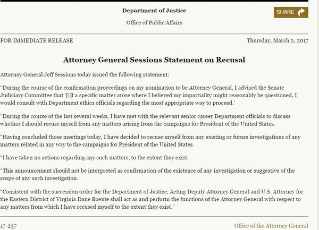Click the share arrow icon
The width and height of the screenshot is (319, 230).
[x=302, y=12]
